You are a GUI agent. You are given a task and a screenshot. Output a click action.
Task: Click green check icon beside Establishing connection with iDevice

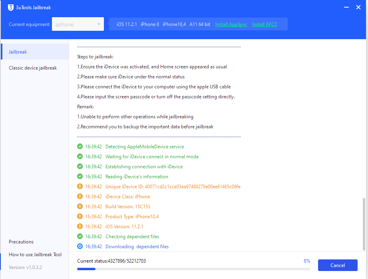pos(80,167)
